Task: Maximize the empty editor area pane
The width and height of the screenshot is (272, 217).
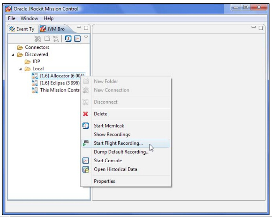Action: (261, 28)
